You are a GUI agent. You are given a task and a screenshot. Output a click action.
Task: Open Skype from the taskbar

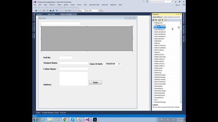point(73,120)
